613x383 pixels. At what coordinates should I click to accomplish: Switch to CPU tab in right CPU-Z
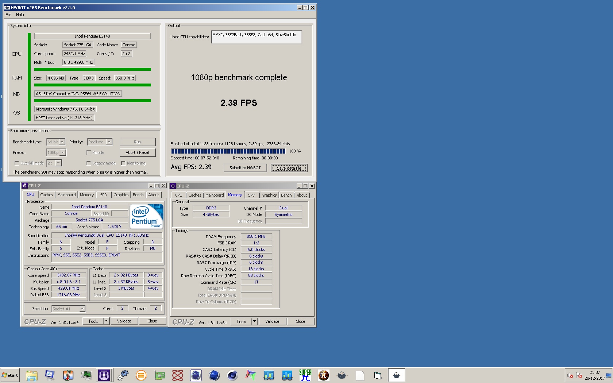pyautogui.click(x=179, y=195)
